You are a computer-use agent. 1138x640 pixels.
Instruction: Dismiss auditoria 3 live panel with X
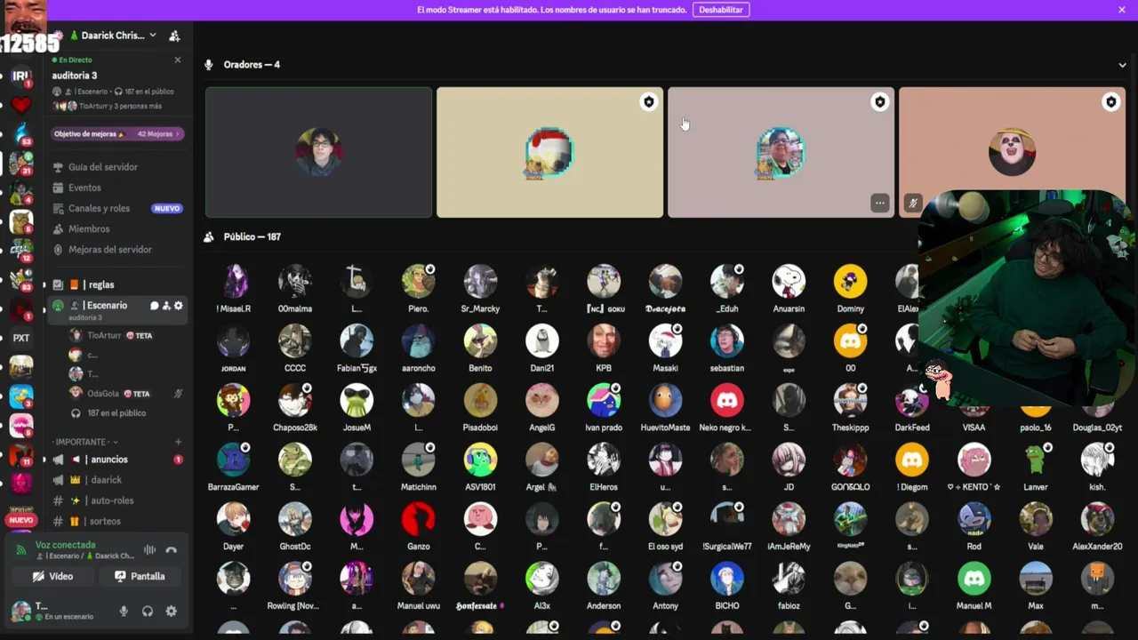tap(177, 60)
